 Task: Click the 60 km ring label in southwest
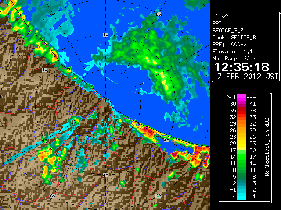53,196
